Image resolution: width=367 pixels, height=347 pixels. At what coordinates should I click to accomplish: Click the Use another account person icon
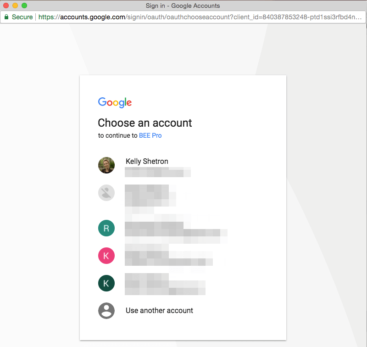[106, 311]
